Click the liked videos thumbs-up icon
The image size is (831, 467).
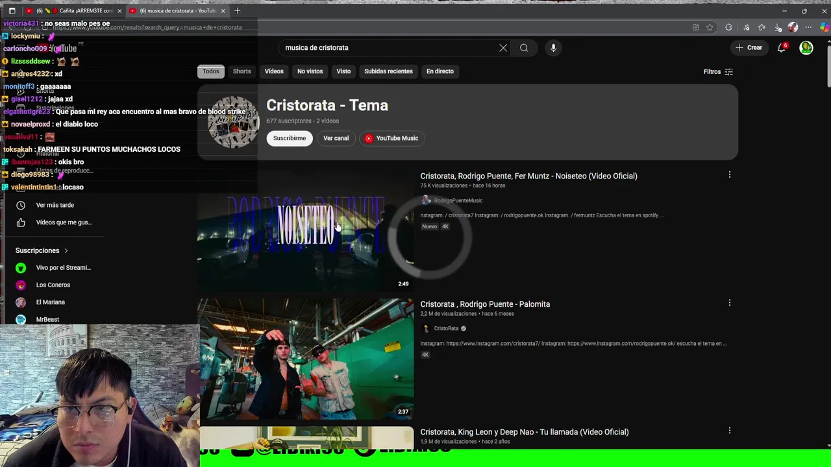[21, 222]
